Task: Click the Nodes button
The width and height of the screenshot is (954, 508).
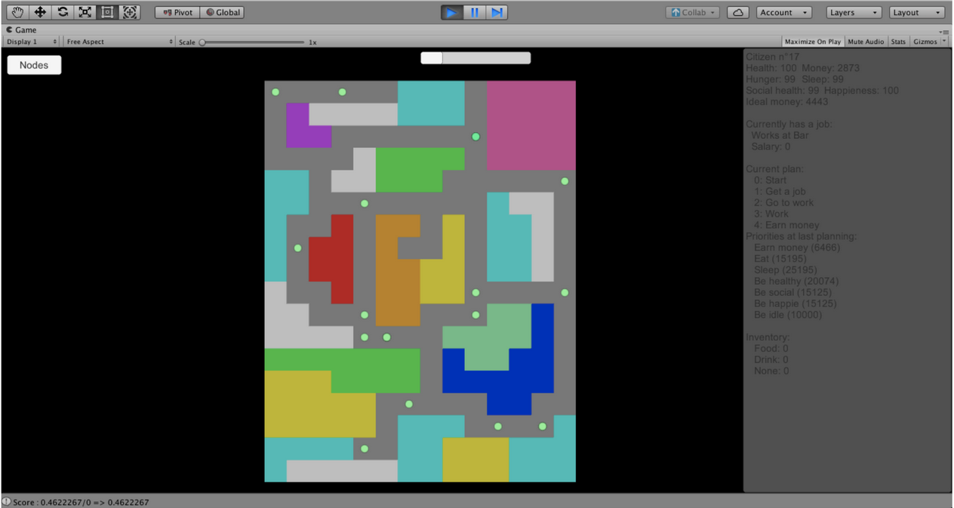Action: pos(34,65)
